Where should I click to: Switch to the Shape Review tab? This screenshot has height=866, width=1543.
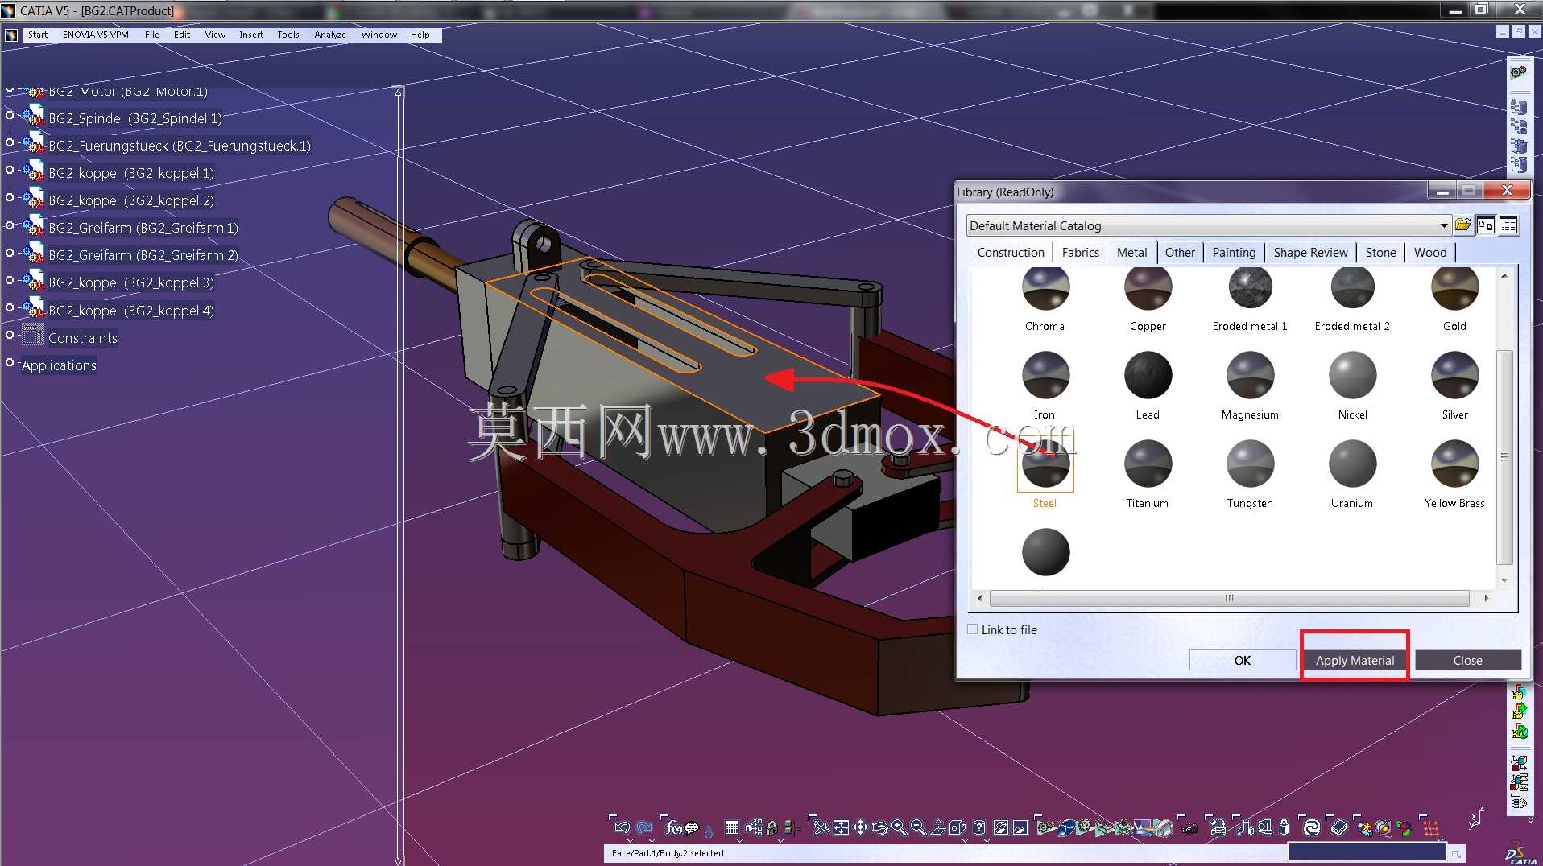1310,252
